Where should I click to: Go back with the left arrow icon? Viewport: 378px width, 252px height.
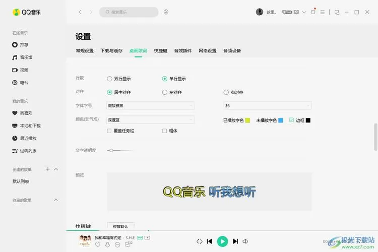(80, 12)
